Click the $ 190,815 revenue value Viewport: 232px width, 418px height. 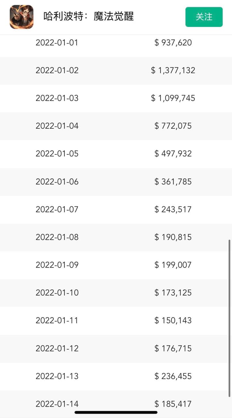pos(173,237)
